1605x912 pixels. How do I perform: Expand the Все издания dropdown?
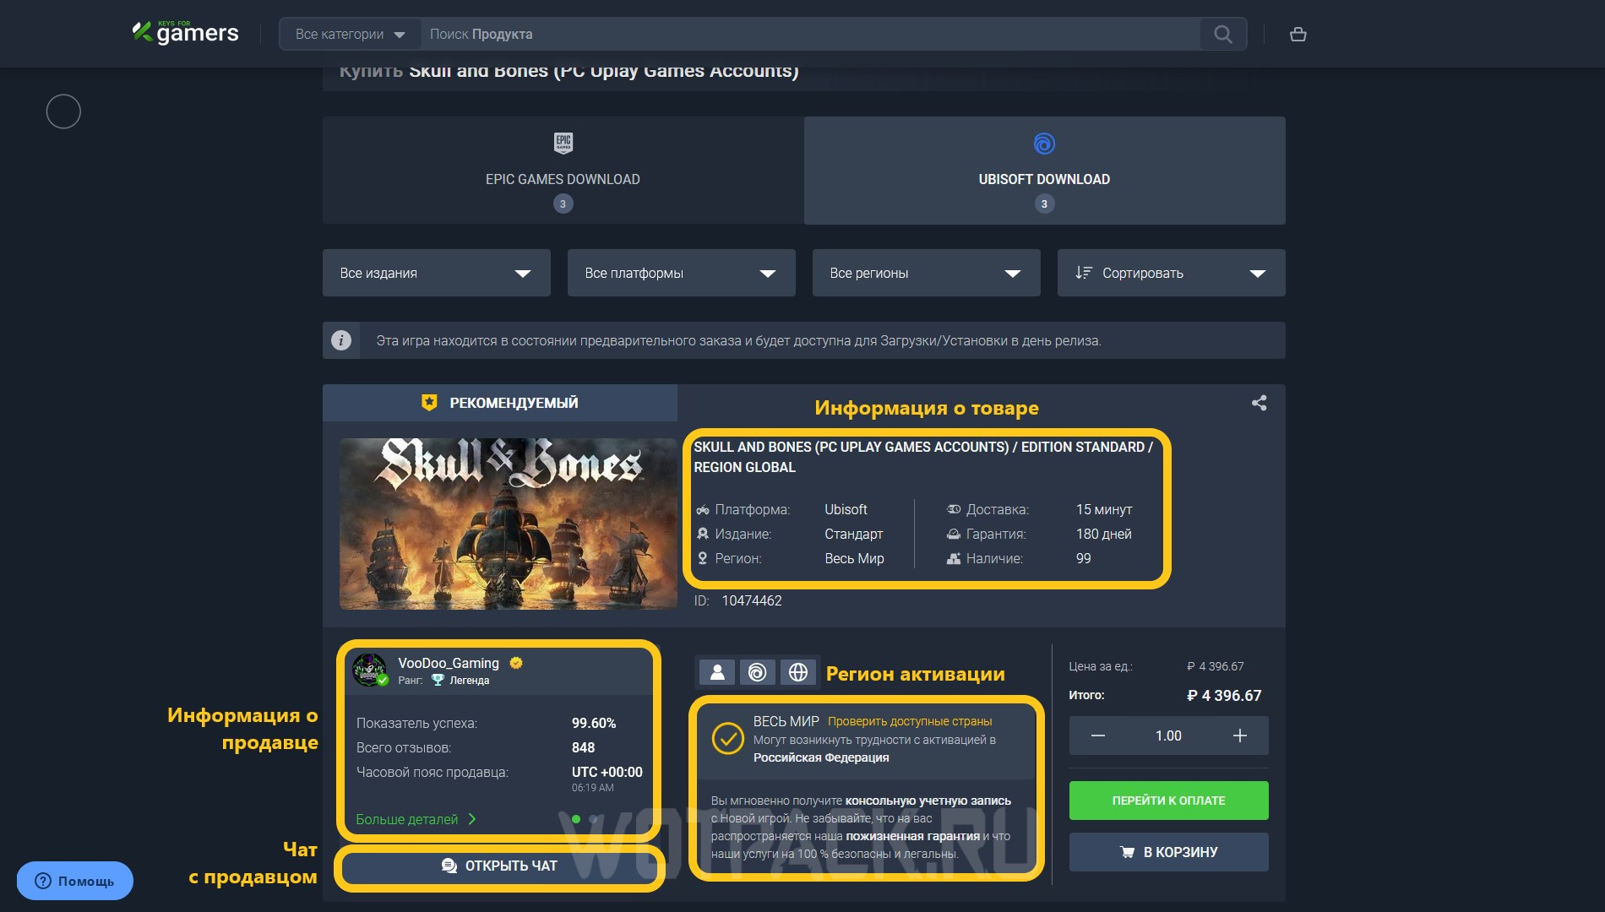click(x=437, y=273)
